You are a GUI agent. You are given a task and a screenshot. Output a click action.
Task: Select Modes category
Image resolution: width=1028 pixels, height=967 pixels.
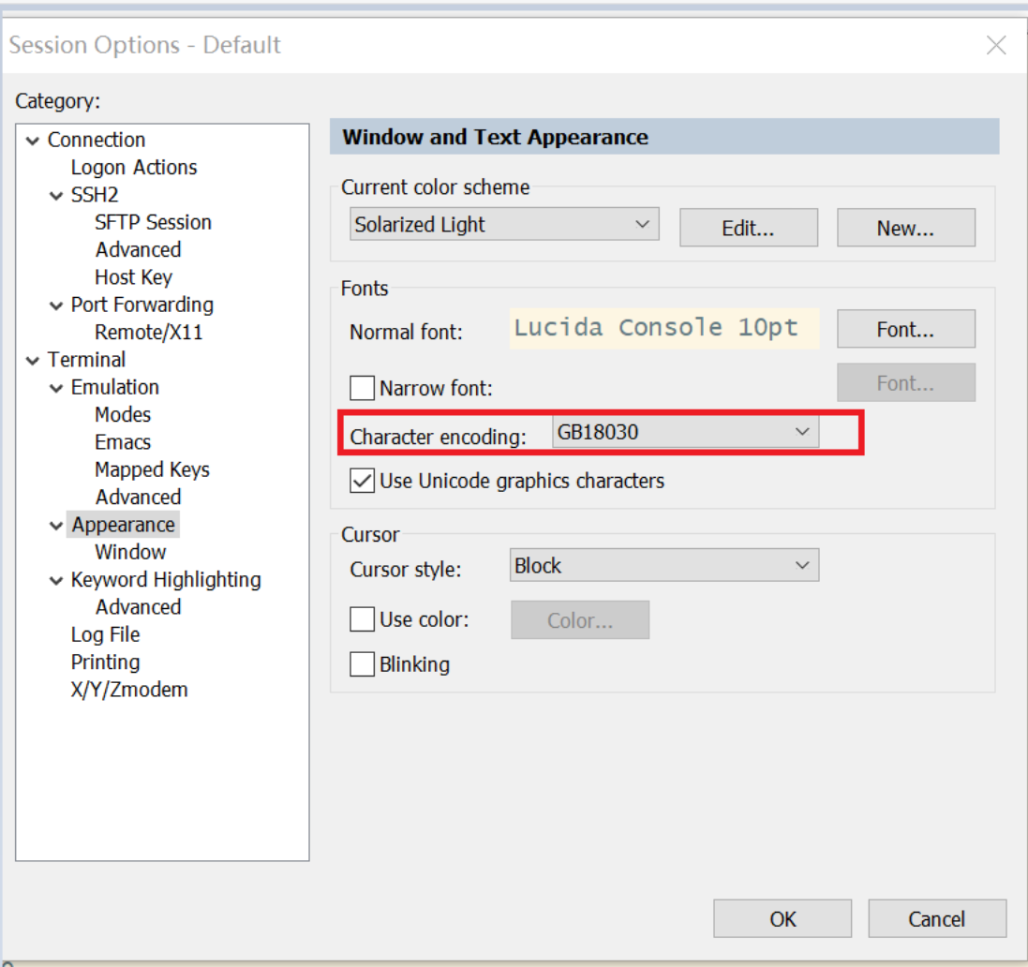[123, 415]
